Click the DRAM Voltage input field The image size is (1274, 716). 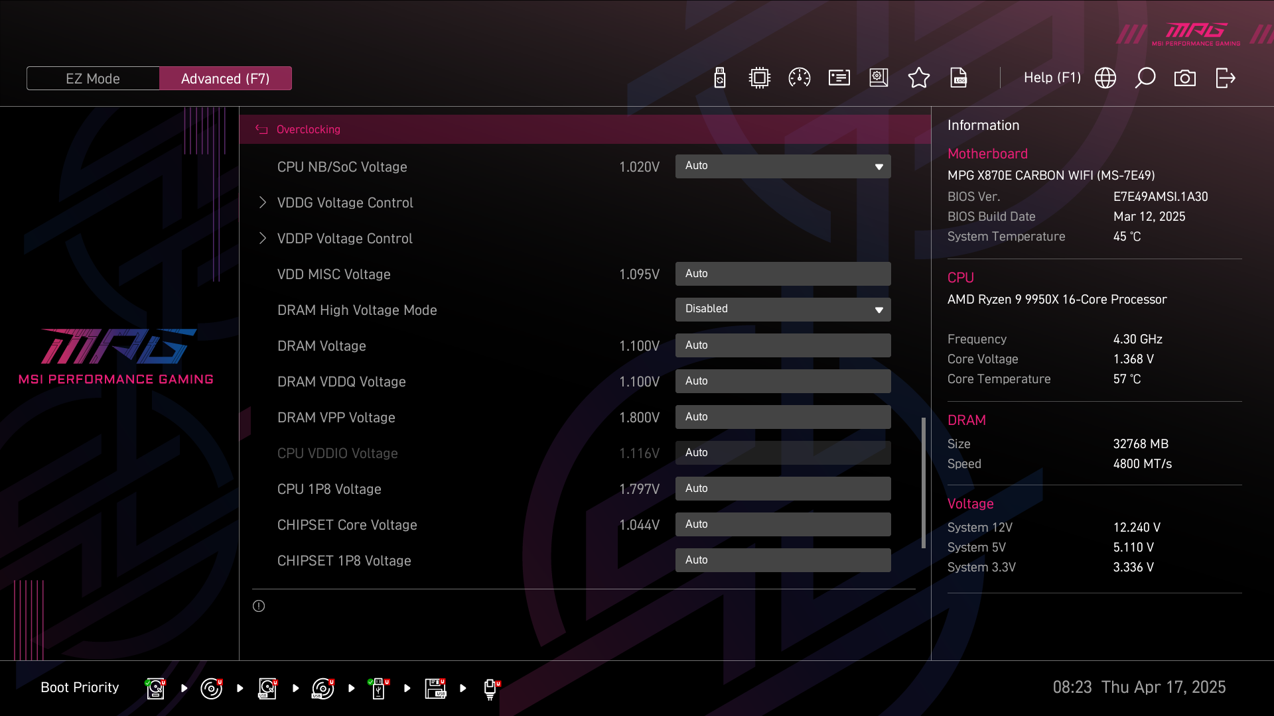point(783,345)
